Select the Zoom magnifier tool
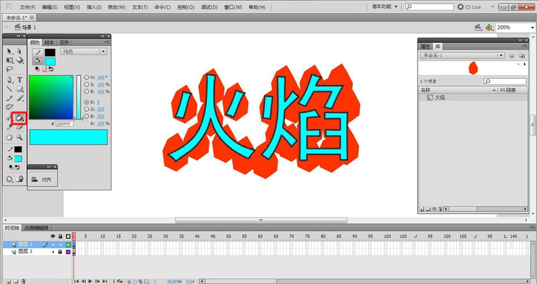The image size is (538, 284). coord(20,137)
